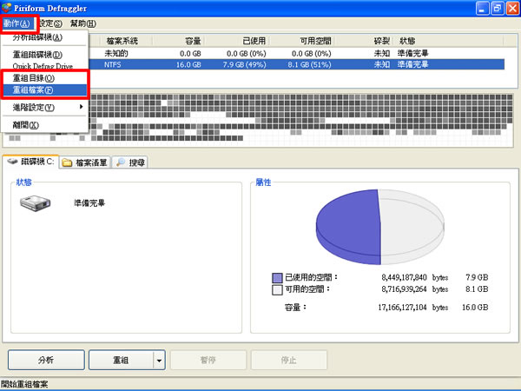Image resolution: width=521 pixels, height=391 pixels.
Task: Click the white 可用的空間 color swatch
Action: tap(277, 290)
